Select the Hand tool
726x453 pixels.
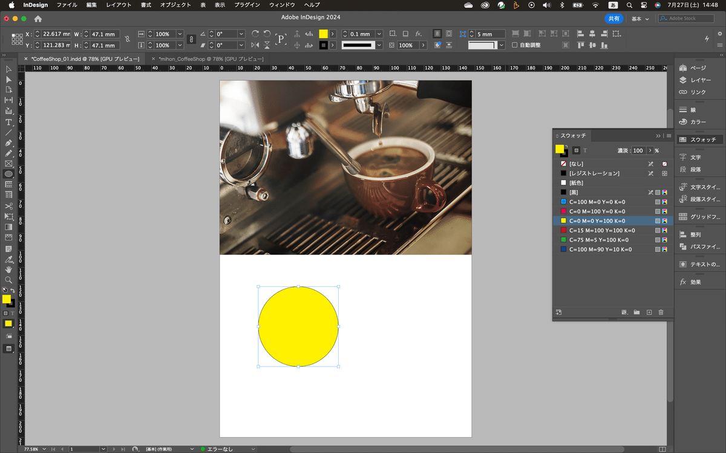(x=8, y=269)
